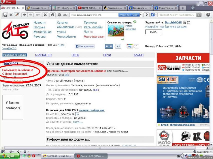213x159 pixels.
Task: Click the floppy disk save icon
Action: tap(5, 15)
